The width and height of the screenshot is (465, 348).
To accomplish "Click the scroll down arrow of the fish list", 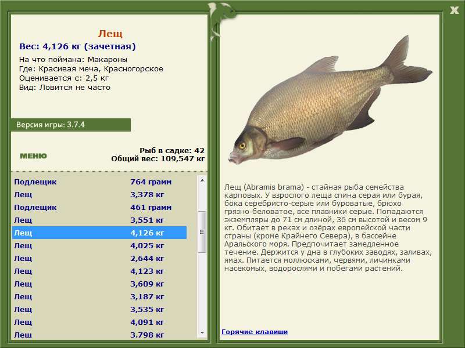I will 202,332.
